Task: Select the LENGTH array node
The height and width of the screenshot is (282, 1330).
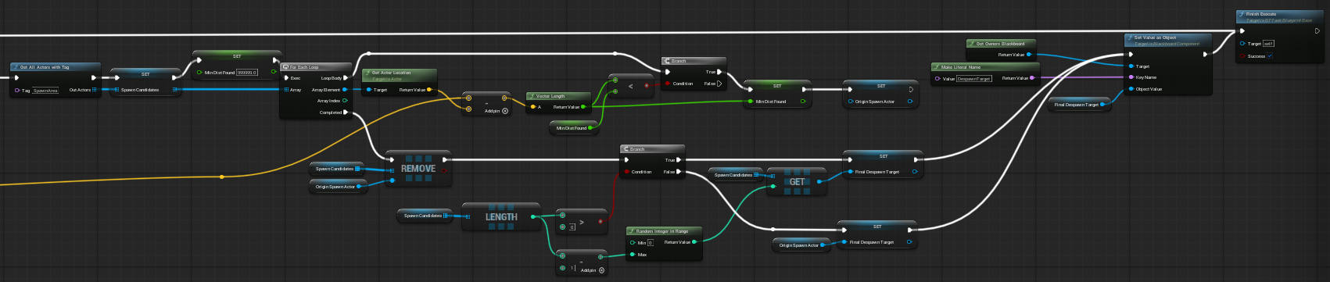Action: click(x=501, y=217)
